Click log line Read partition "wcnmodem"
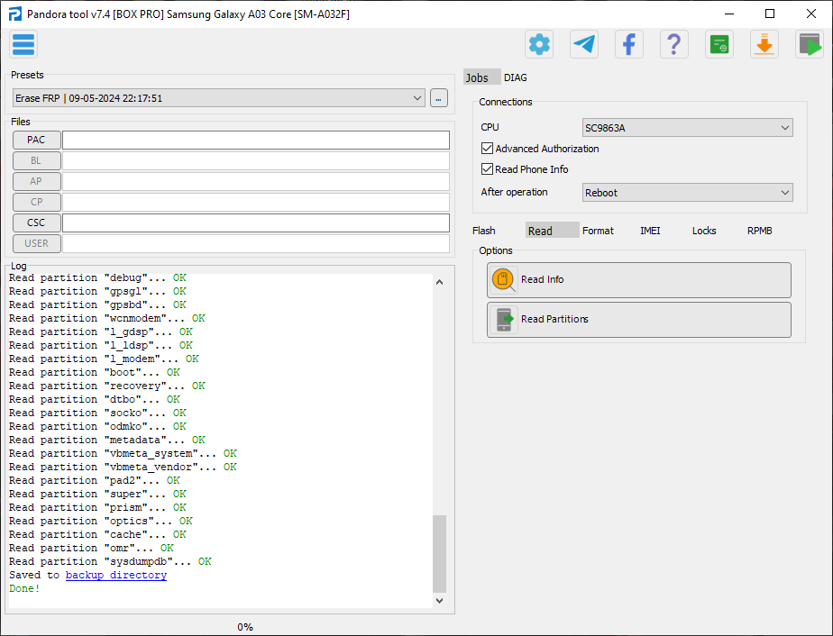The image size is (833, 636). pyautogui.click(x=106, y=318)
